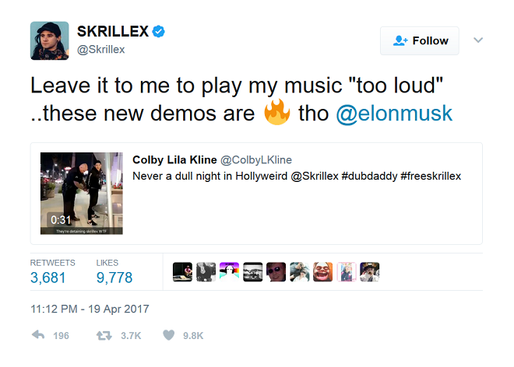Expand the tweet options chevron menu

(x=478, y=40)
